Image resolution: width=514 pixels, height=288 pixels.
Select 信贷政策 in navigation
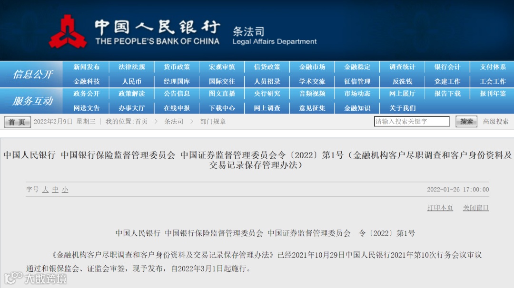[x=267, y=67]
